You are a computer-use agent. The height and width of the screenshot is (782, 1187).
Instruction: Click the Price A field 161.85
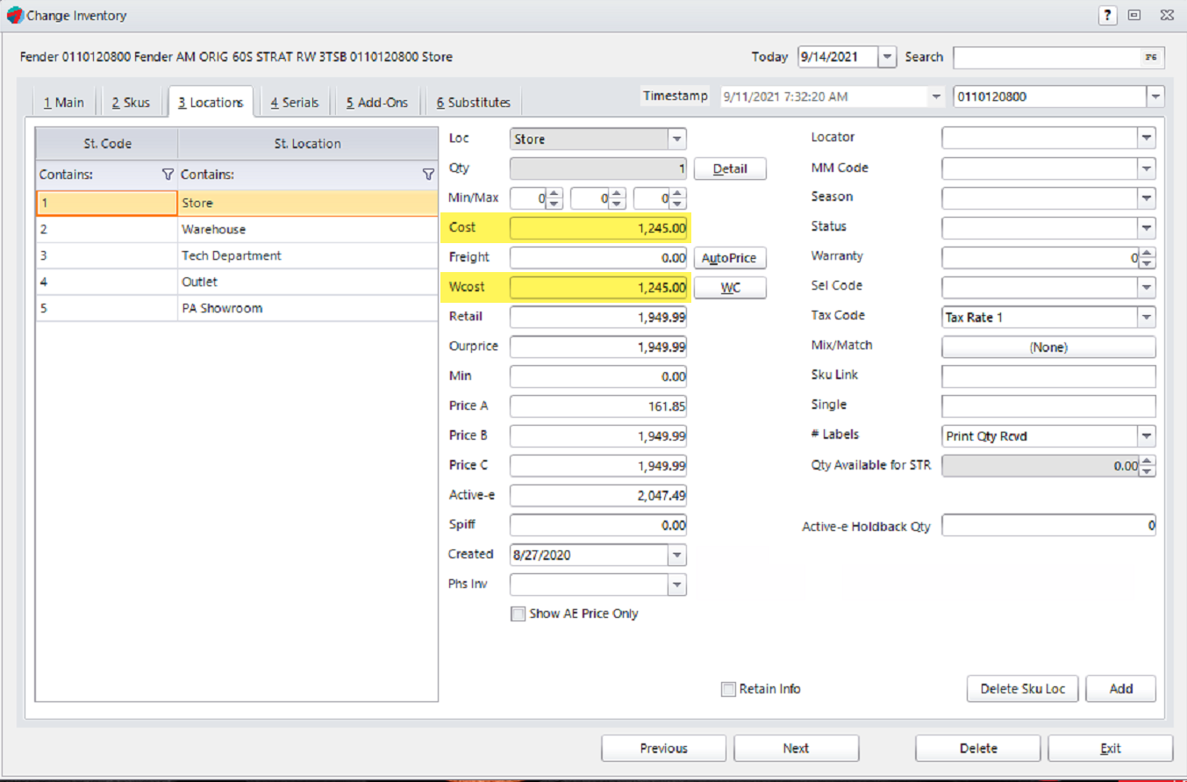598,406
